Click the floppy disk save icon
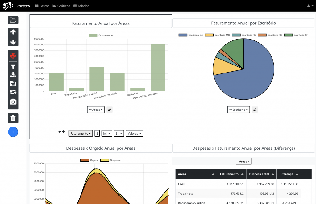Image resolution: width=316 pixels, height=204 pixels. pyautogui.click(x=13, y=83)
